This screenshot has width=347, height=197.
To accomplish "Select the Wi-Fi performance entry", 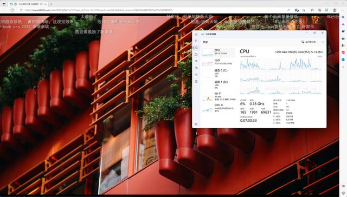I will click(218, 96).
